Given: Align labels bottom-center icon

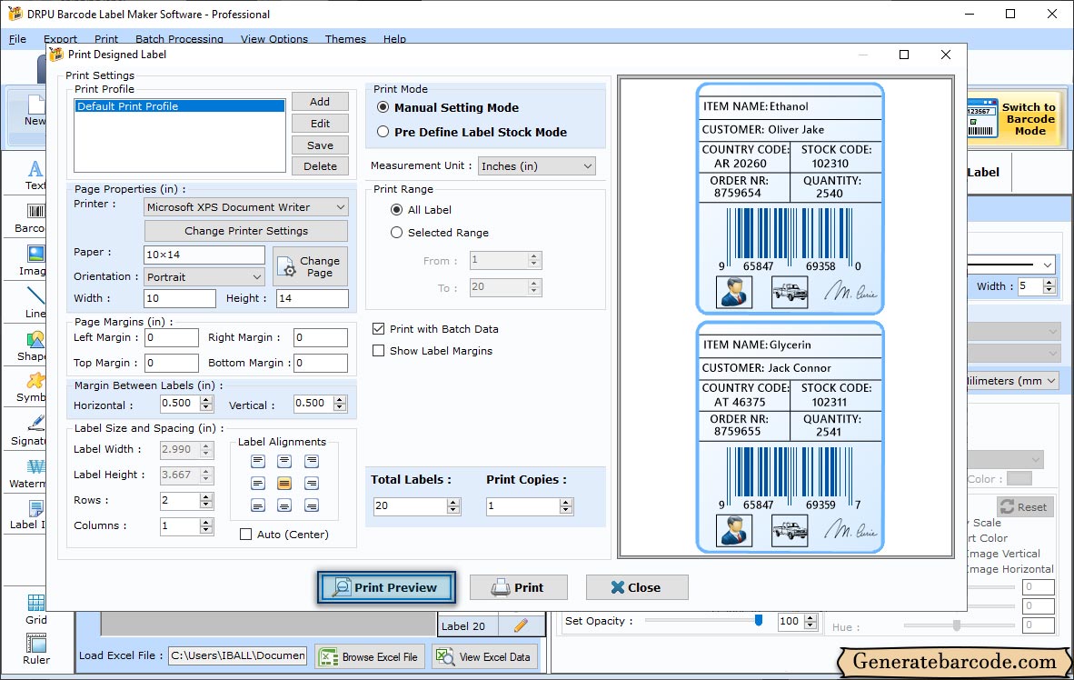Looking at the screenshot, I should pos(284,505).
